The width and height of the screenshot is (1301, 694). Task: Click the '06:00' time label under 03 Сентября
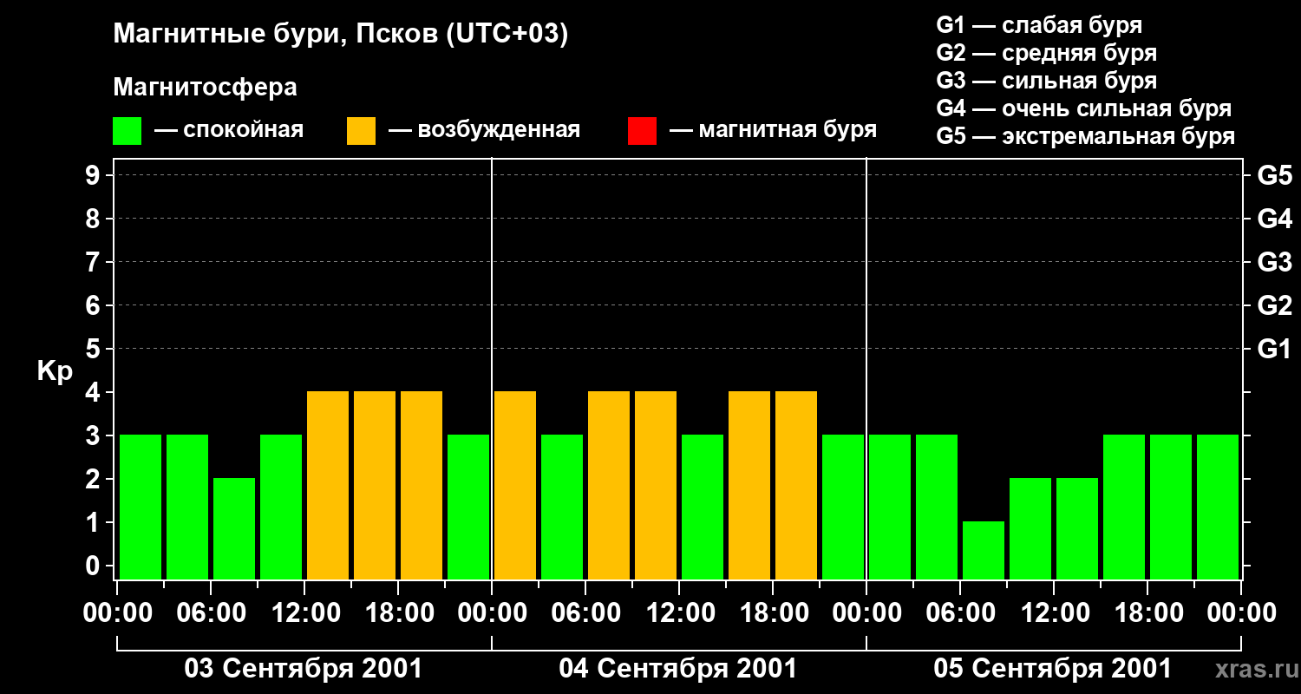click(x=211, y=613)
